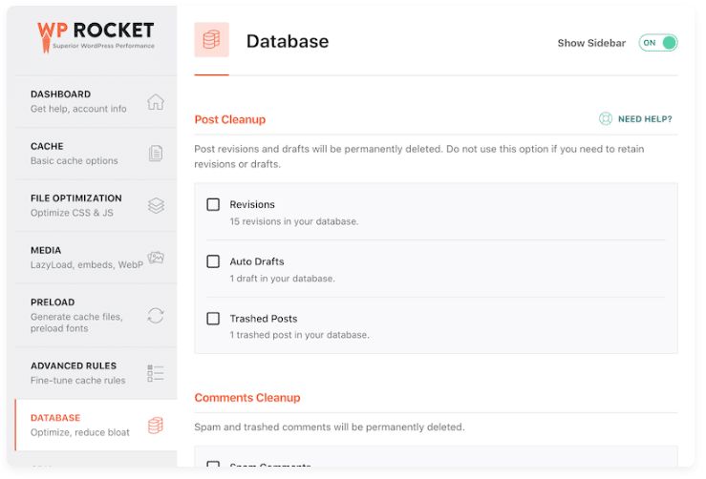The image size is (706, 479).
Task: Click the Post Cleanup heading
Action: pos(230,119)
